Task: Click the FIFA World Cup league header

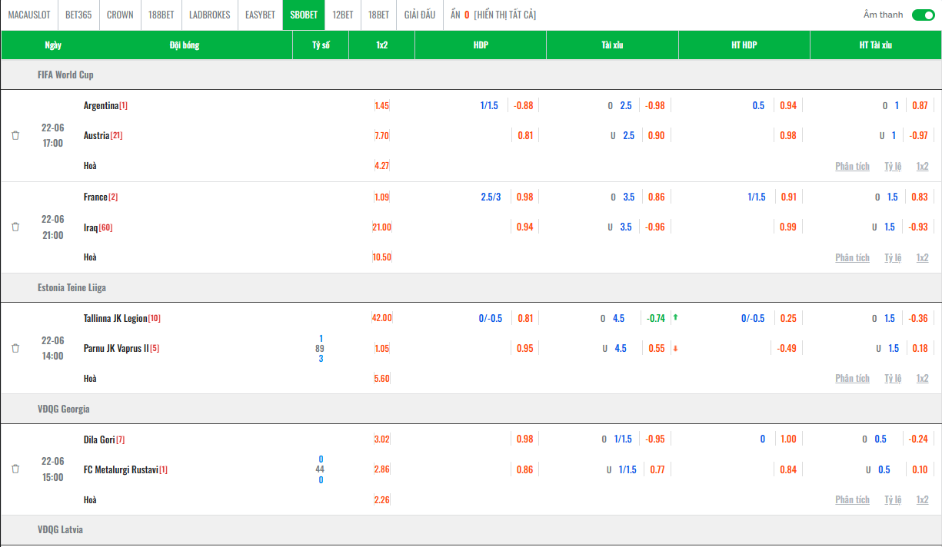Action: pyautogui.click(x=65, y=75)
